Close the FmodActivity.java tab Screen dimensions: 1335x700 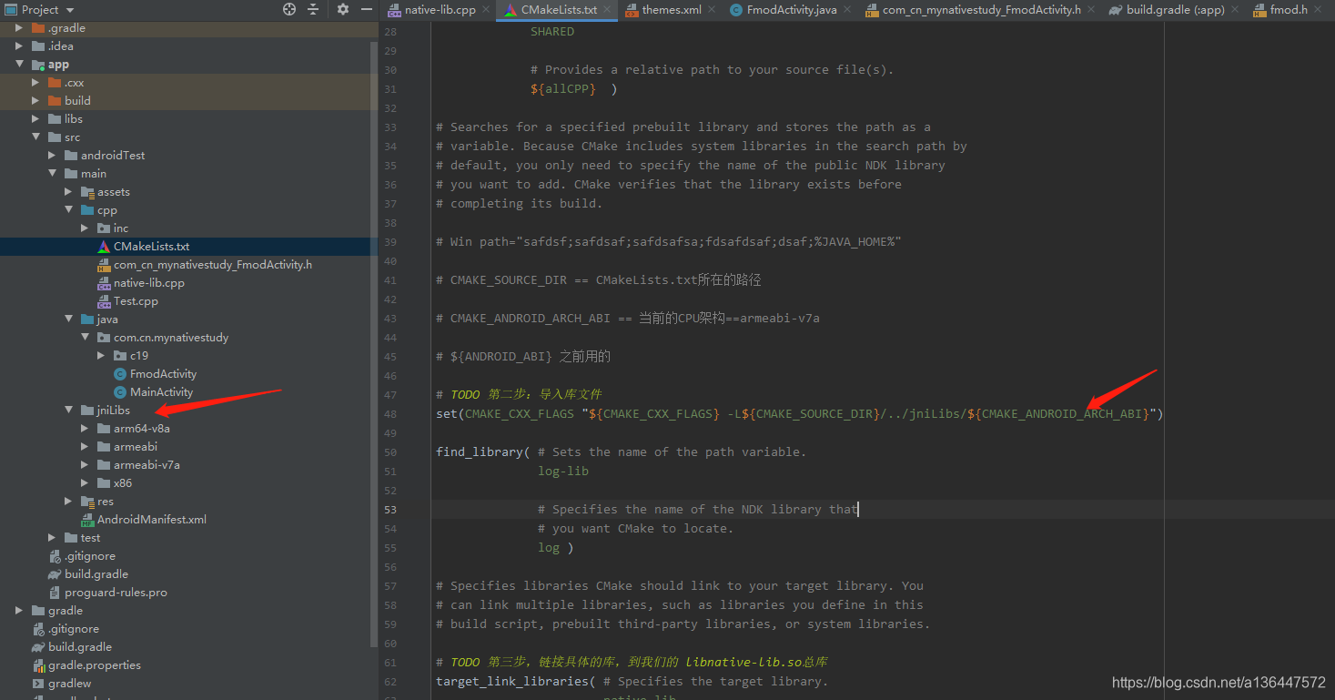click(x=846, y=10)
